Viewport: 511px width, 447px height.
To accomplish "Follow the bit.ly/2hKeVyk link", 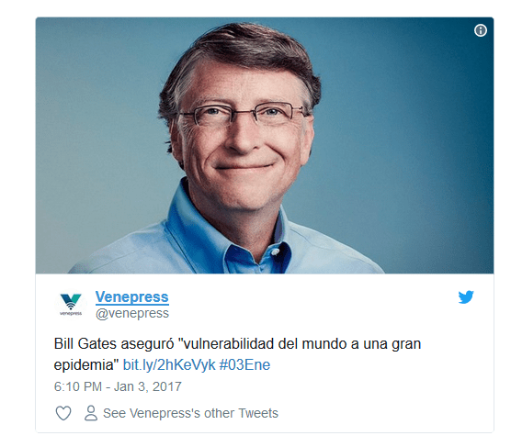I will tap(169, 364).
